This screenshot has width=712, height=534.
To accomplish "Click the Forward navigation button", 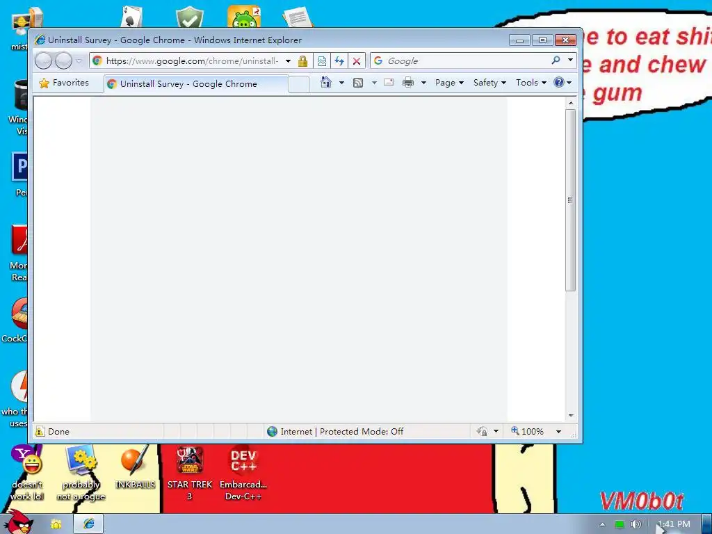I will click(63, 60).
